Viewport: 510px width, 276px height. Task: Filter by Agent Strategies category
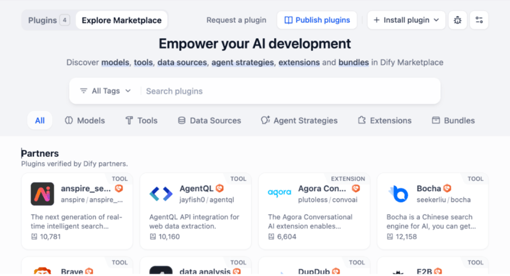pyautogui.click(x=299, y=120)
